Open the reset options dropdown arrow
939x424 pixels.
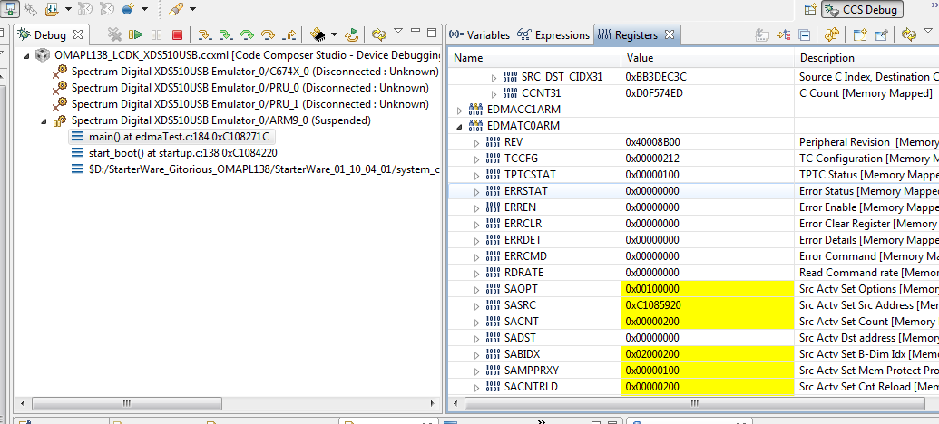pos(334,35)
